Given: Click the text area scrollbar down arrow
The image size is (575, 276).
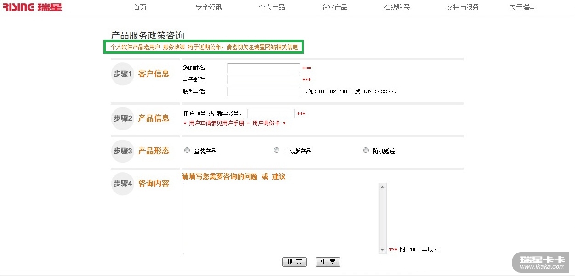Looking at the screenshot, I should (x=382, y=250).
